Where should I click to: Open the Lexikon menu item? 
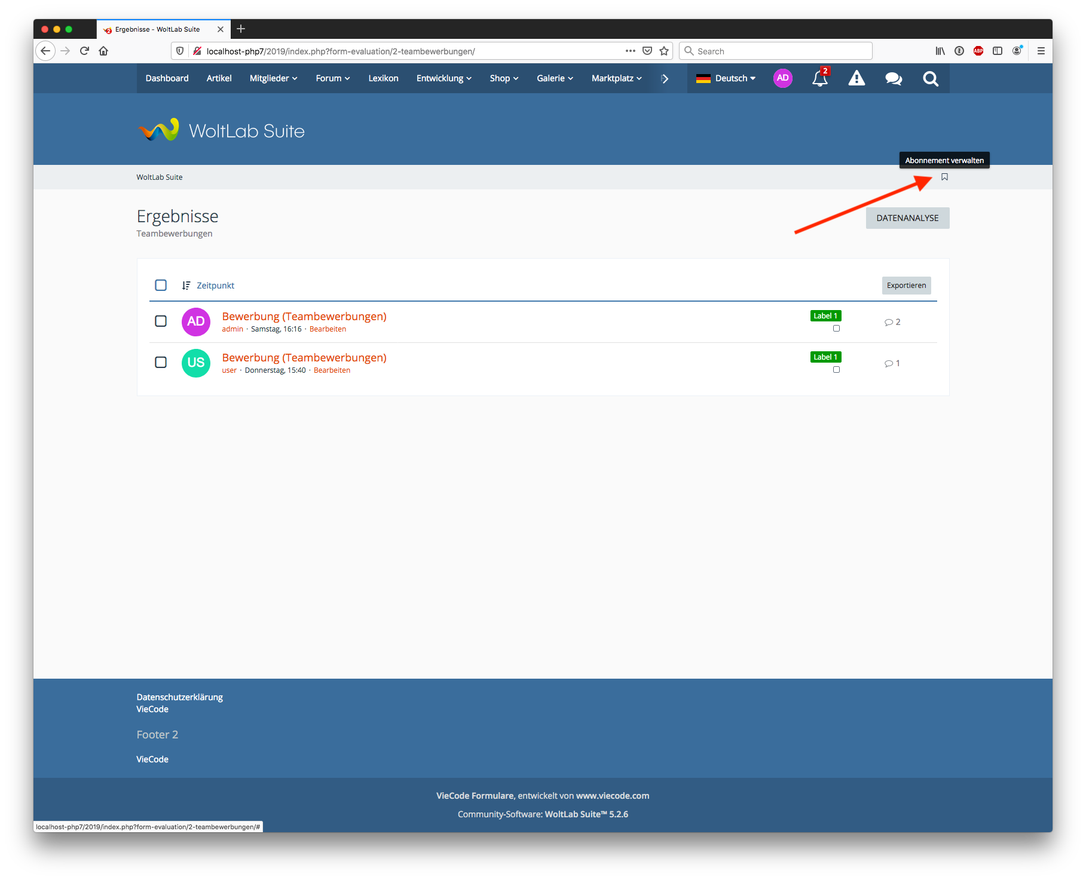(x=383, y=78)
